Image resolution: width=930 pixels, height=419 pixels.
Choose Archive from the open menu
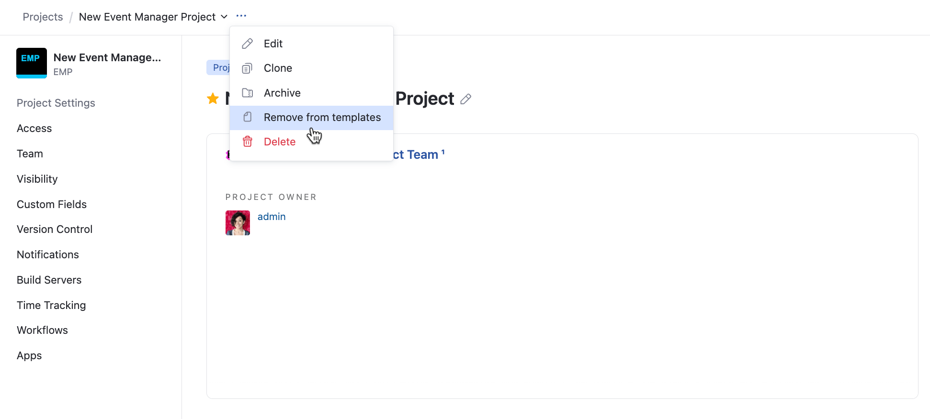[x=282, y=93]
